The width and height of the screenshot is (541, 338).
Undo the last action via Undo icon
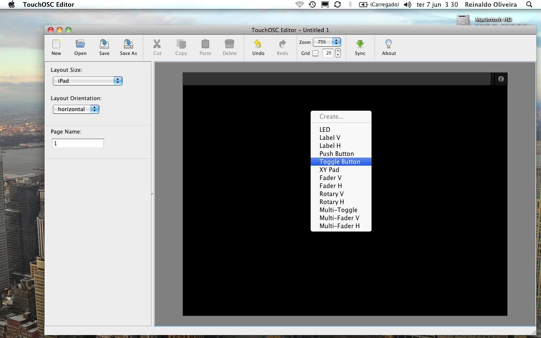click(258, 44)
